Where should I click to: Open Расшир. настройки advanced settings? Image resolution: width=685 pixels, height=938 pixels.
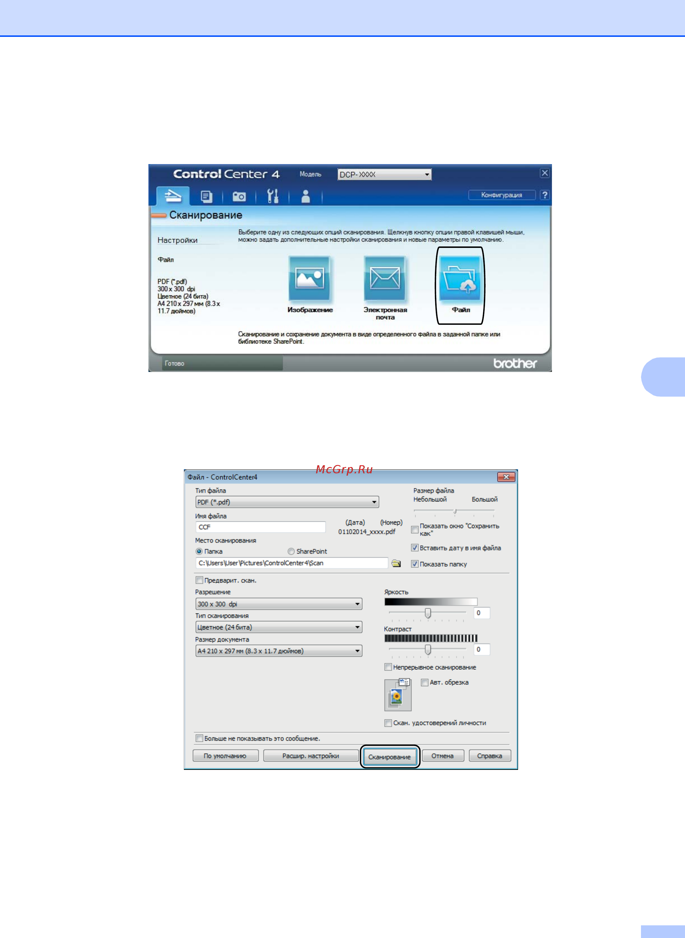pos(311,755)
